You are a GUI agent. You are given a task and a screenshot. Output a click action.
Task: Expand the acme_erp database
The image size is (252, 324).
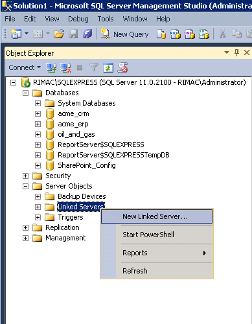click(x=38, y=124)
